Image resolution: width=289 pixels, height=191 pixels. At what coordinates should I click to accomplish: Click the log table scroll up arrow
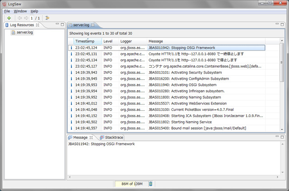(x=282, y=40)
